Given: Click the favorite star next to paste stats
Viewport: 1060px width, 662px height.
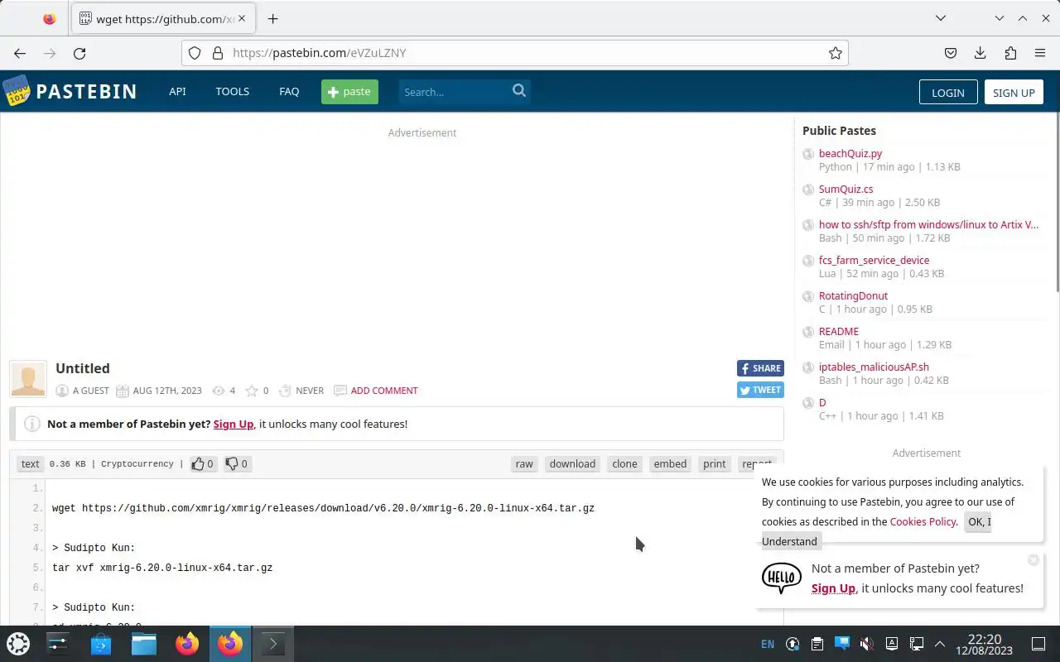Looking at the screenshot, I should point(252,391).
